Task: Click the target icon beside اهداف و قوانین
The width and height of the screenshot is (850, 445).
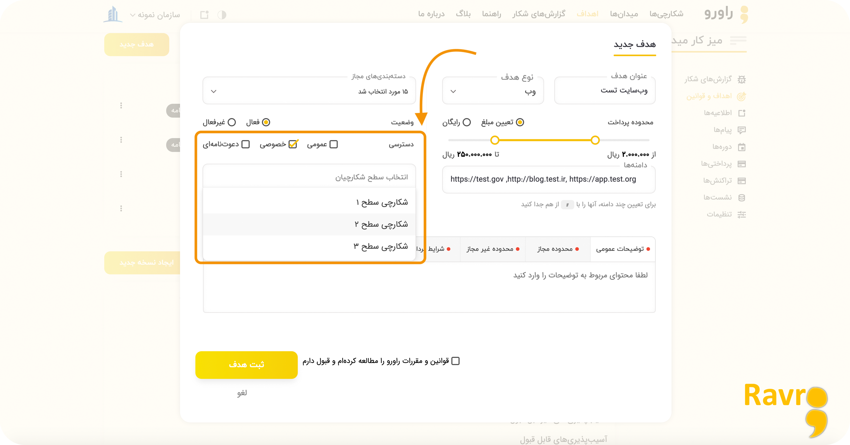Action: (x=741, y=96)
